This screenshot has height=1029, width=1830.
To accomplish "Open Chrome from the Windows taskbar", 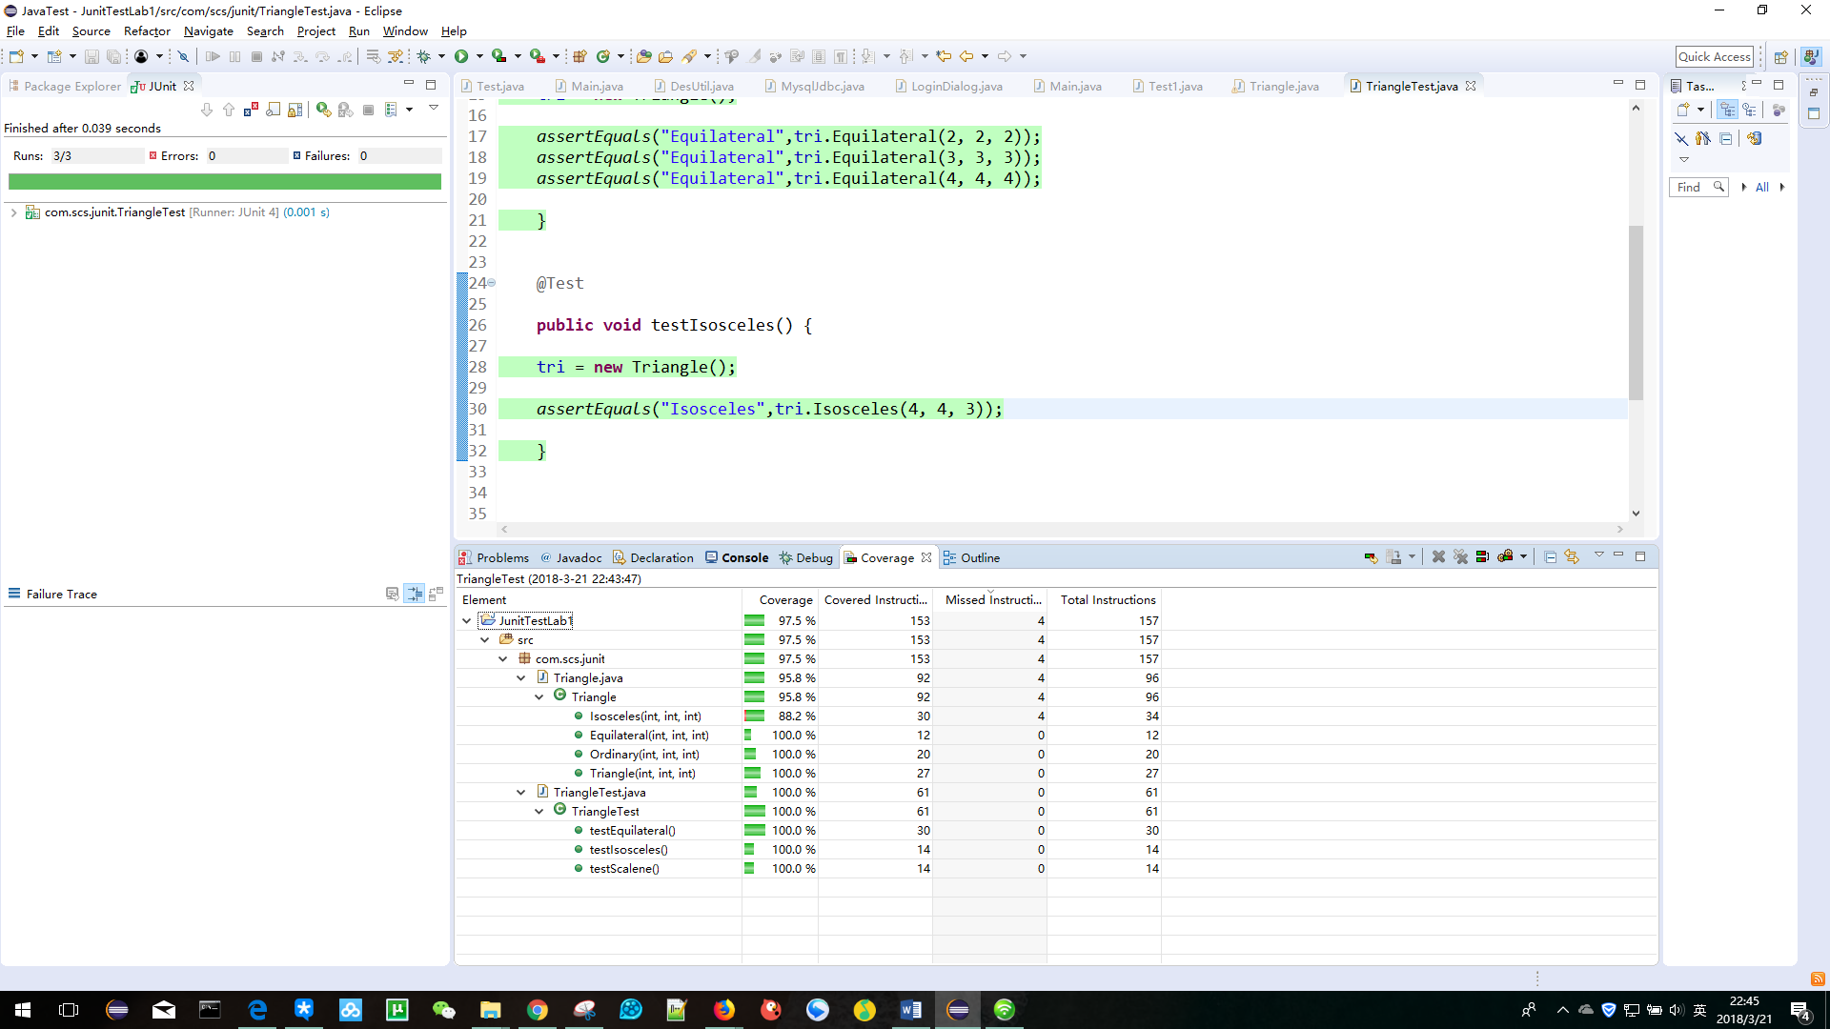I will pos(538,1010).
